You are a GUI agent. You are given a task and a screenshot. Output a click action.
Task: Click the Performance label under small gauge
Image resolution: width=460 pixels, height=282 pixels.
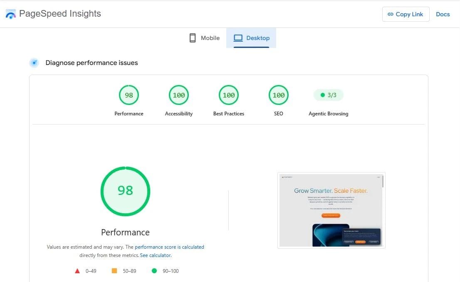(x=129, y=114)
